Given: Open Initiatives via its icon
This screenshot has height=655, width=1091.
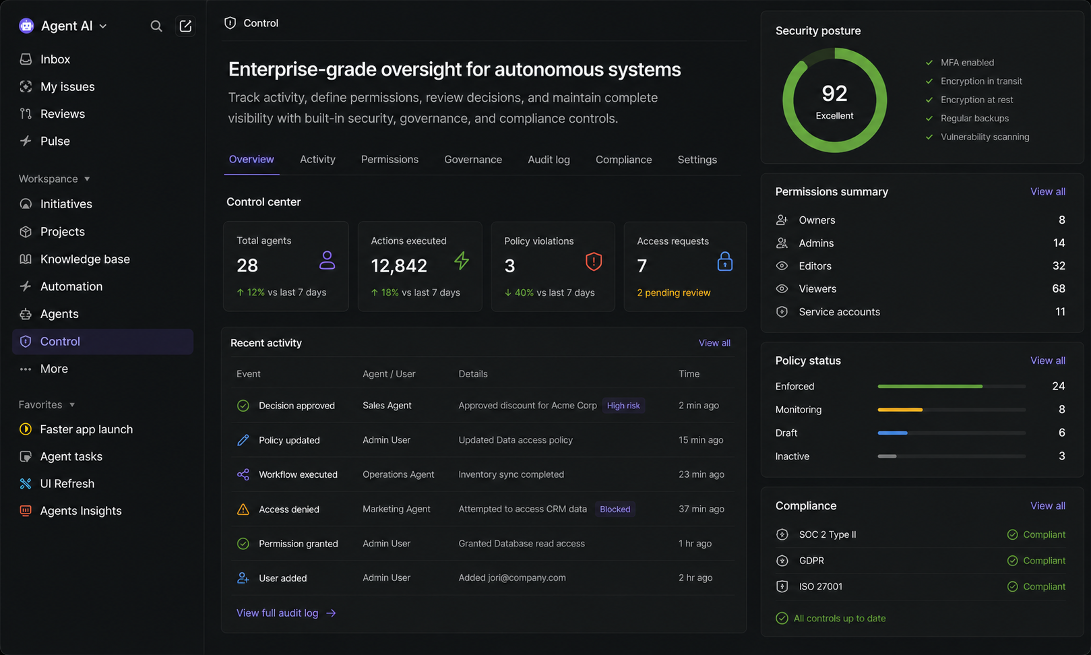Looking at the screenshot, I should coord(26,204).
